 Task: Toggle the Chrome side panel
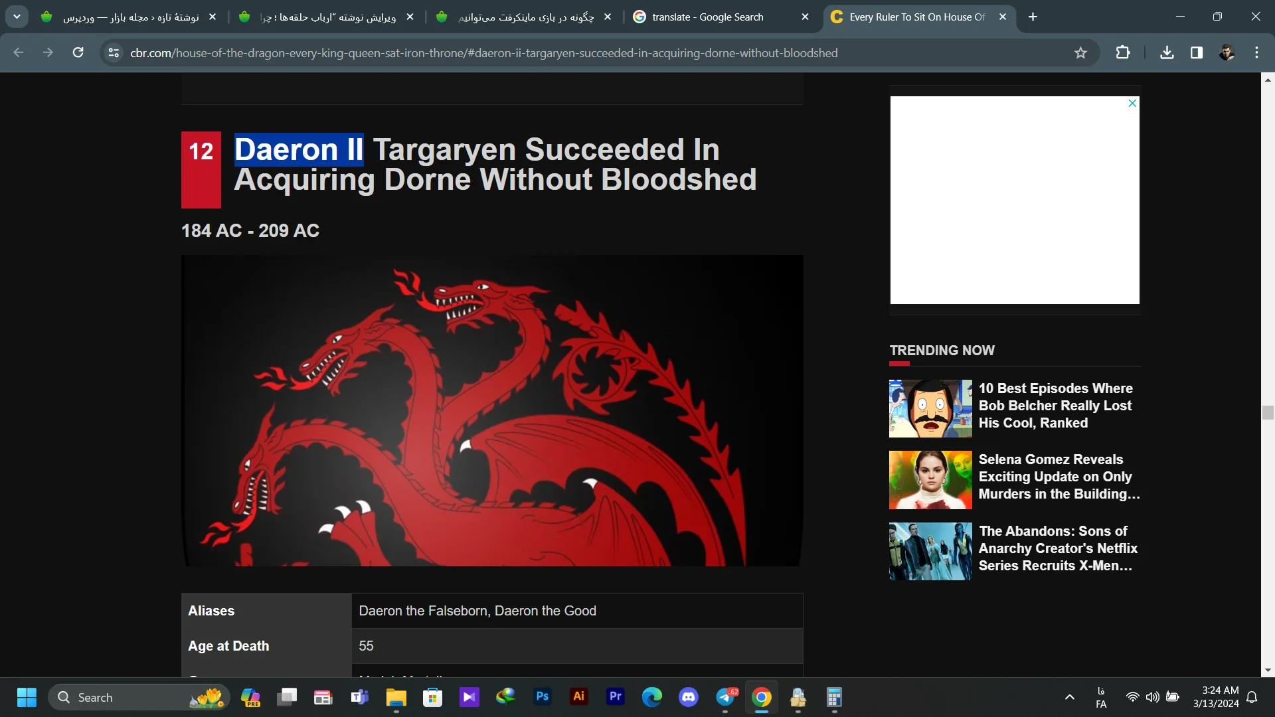[x=1197, y=52]
